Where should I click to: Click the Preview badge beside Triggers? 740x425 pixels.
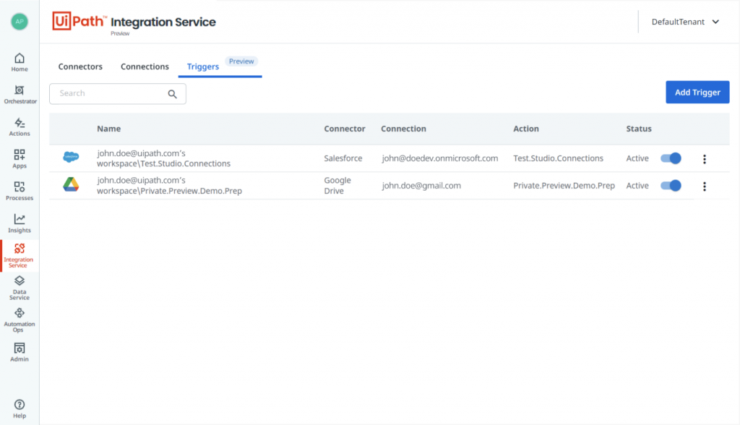click(241, 61)
